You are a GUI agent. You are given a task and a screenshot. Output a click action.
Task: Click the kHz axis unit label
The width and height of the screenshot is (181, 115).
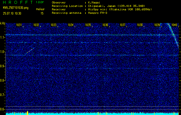[3, 23]
